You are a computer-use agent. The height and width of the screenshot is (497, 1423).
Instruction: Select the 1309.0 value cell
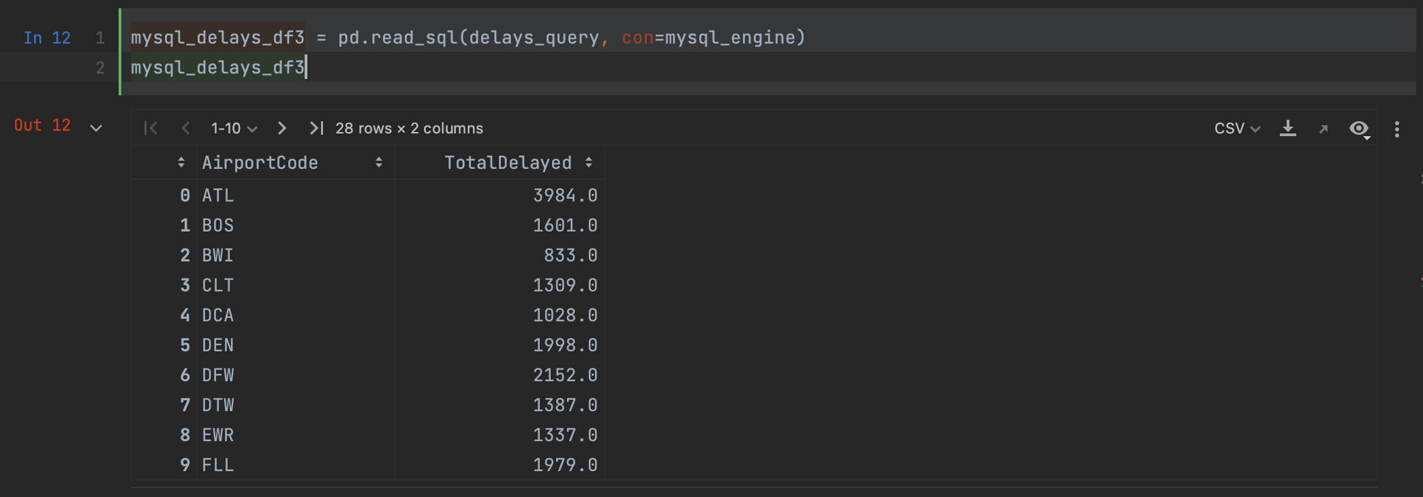pos(500,285)
